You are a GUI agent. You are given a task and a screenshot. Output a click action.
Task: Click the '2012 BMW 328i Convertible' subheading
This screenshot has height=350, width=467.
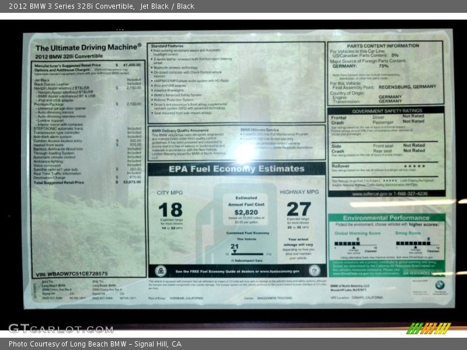(x=69, y=56)
